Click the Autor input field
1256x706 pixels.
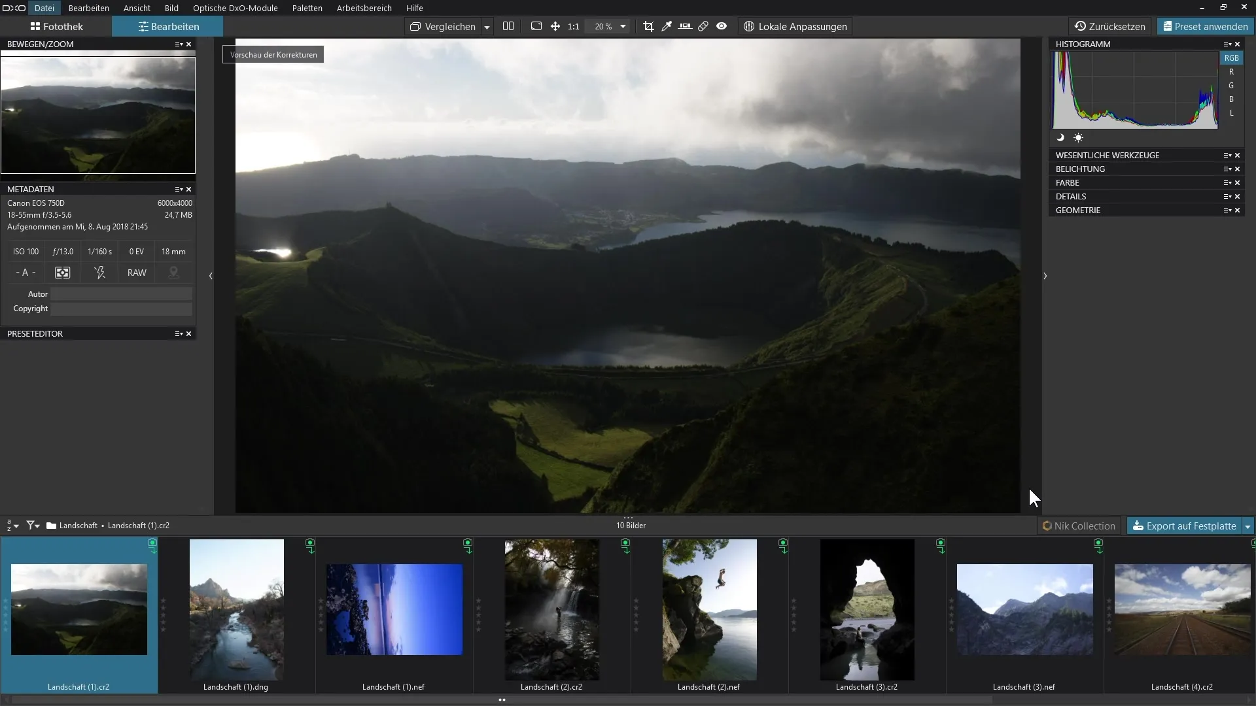122,294
